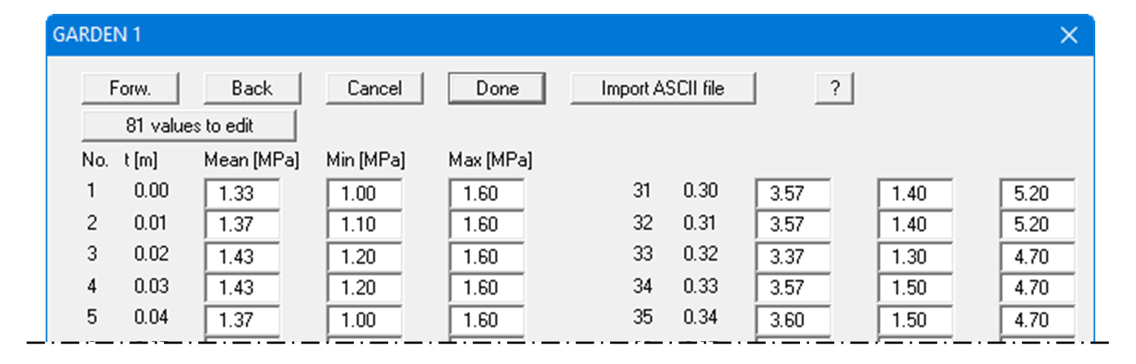Select the Min field for row 5
The height and width of the screenshot is (364, 1136).
click(365, 318)
